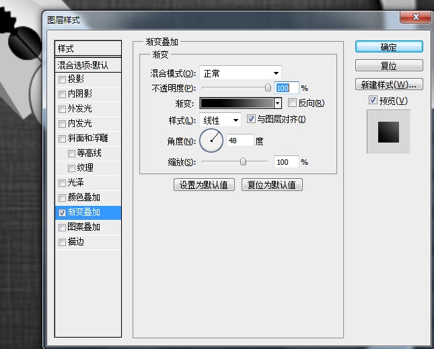Tick the 描边 checkbox

62,242
